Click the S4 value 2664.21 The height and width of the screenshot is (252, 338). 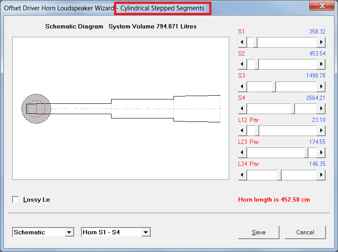(x=316, y=98)
